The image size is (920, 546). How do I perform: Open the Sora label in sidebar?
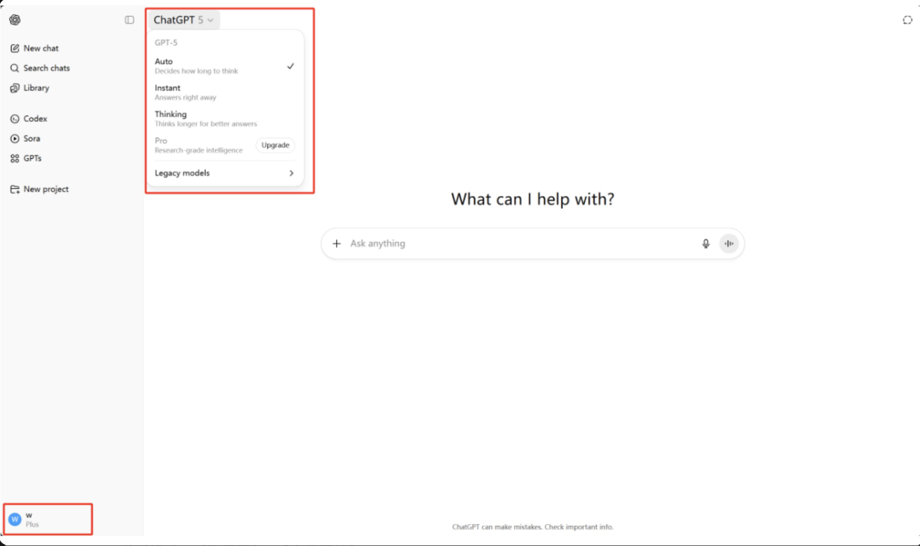[32, 139]
